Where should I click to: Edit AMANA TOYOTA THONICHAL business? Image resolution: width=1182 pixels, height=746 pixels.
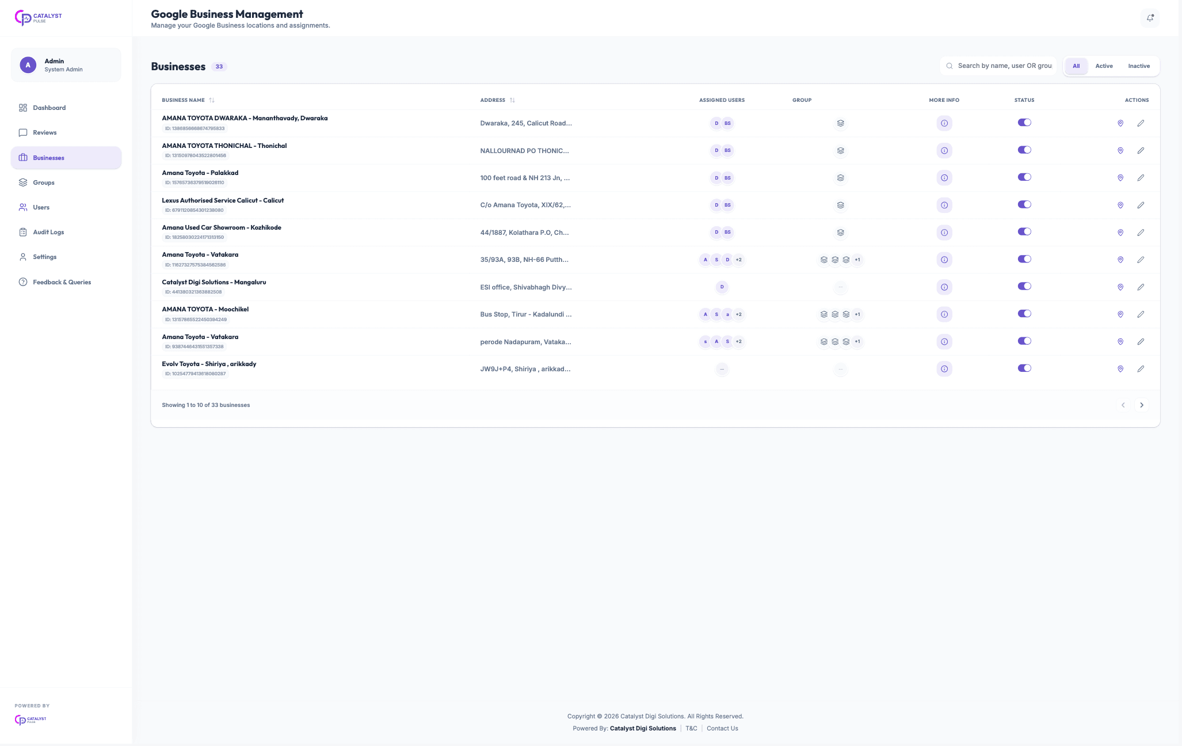pyautogui.click(x=1141, y=151)
